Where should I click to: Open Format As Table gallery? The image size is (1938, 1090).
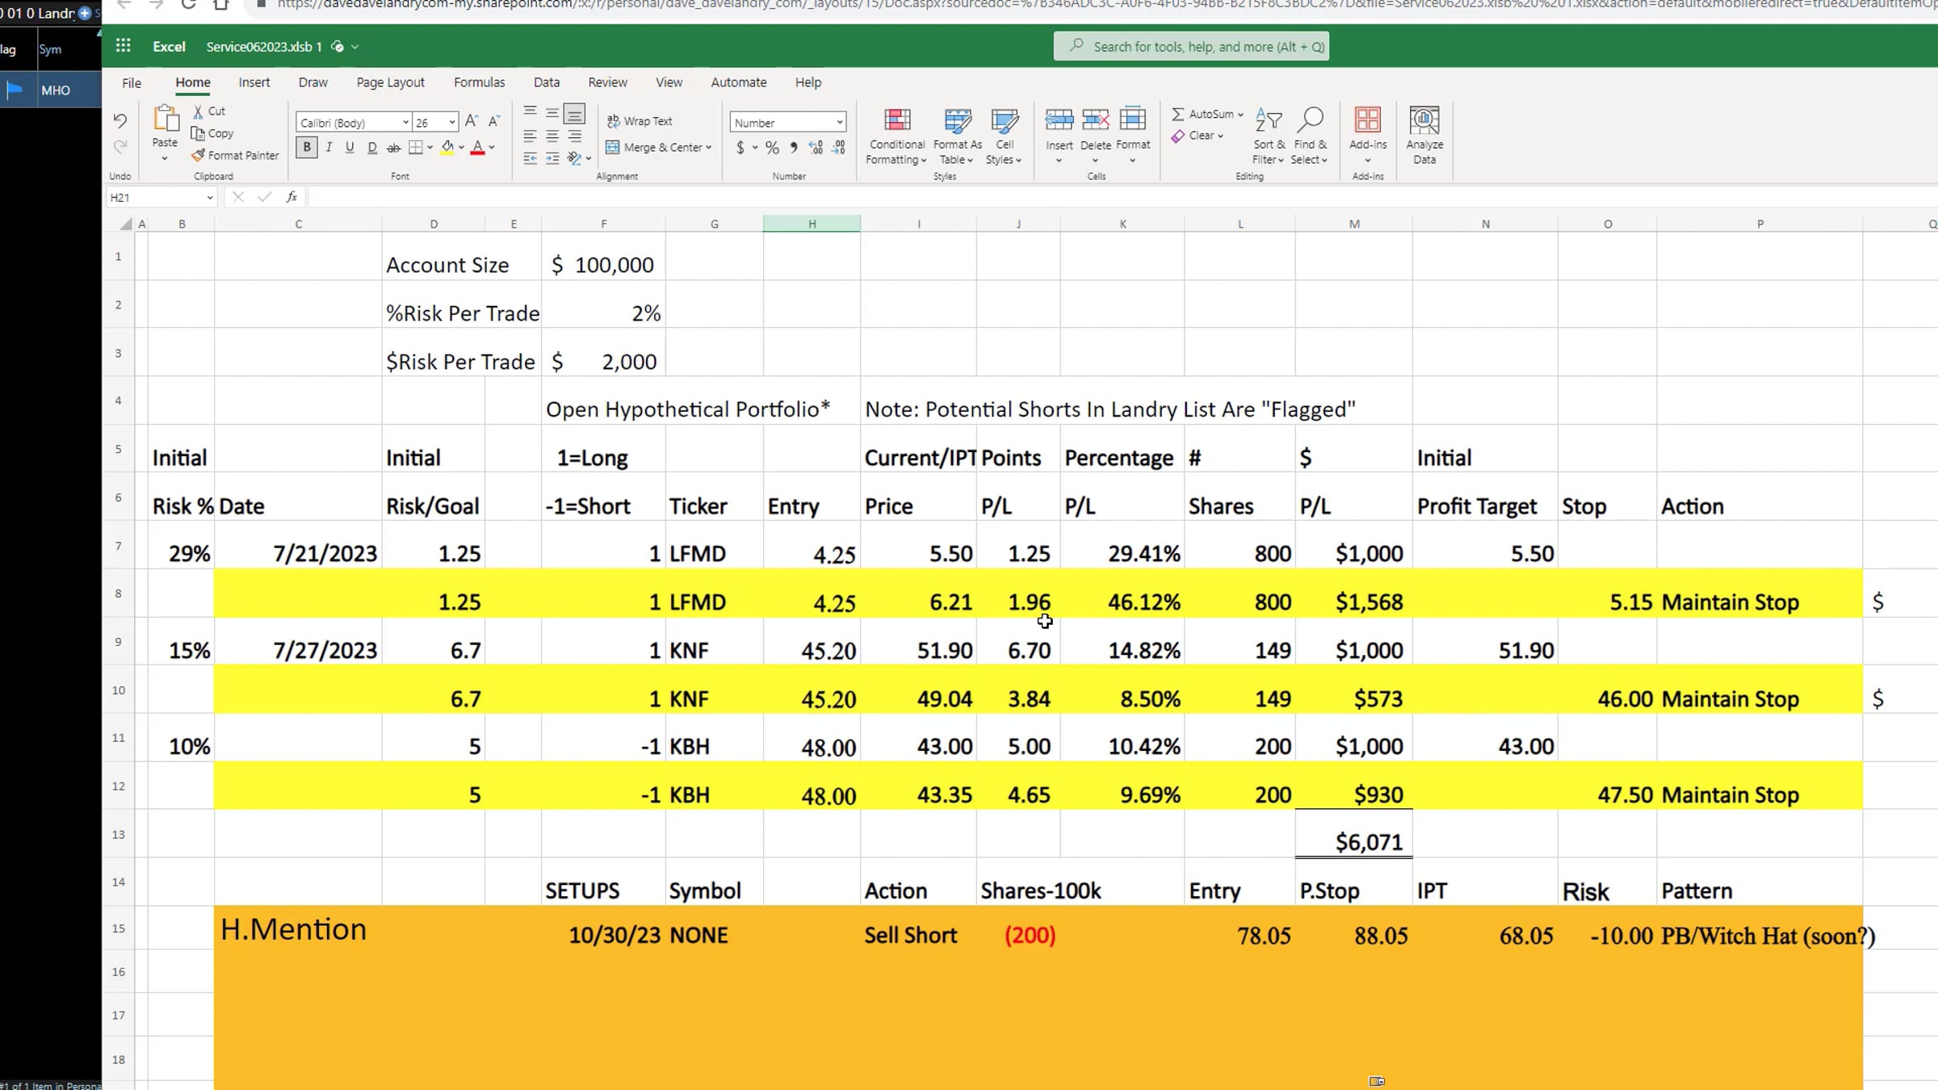(958, 136)
